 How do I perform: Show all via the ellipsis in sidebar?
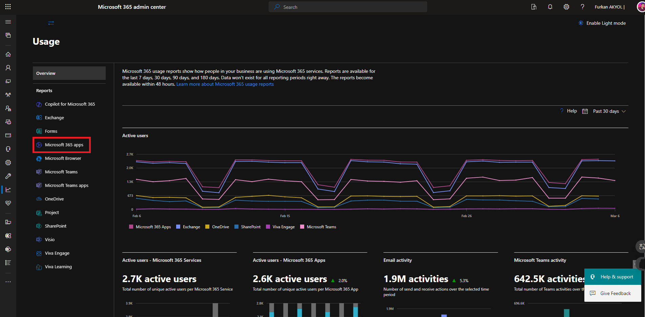[x=8, y=282]
